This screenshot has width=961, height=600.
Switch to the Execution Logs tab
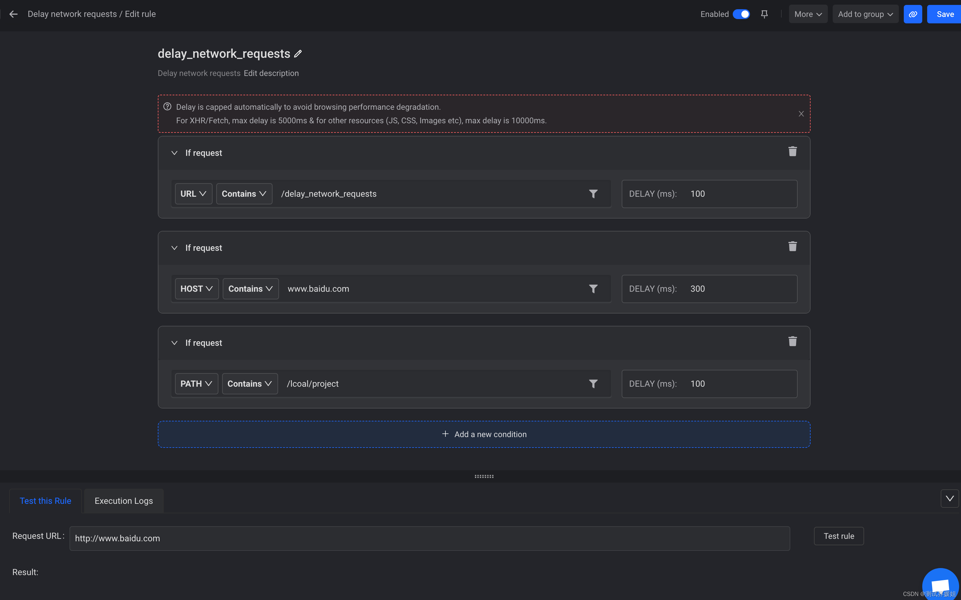coord(123,500)
